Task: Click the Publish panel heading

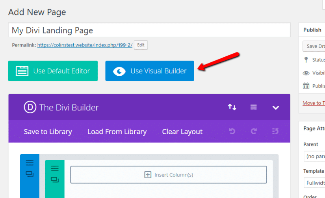Action: pyautogui.click(x=312, y=30)
